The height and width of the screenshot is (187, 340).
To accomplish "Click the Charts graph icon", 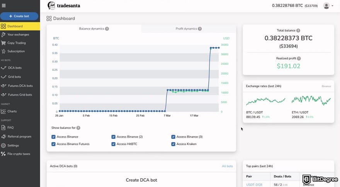I will [3, 111].
